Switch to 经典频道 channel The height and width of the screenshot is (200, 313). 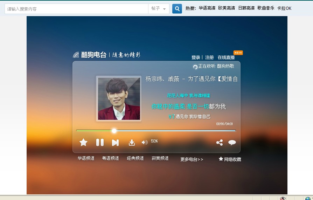(x=135, y=158)
